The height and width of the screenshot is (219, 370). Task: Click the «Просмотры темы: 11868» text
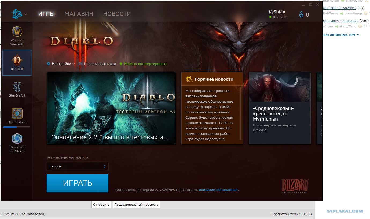pos(291,214)
